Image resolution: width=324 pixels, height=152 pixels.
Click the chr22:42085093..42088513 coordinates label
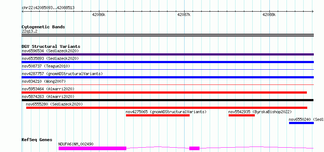pyautogui.click(x=48, y=8)
